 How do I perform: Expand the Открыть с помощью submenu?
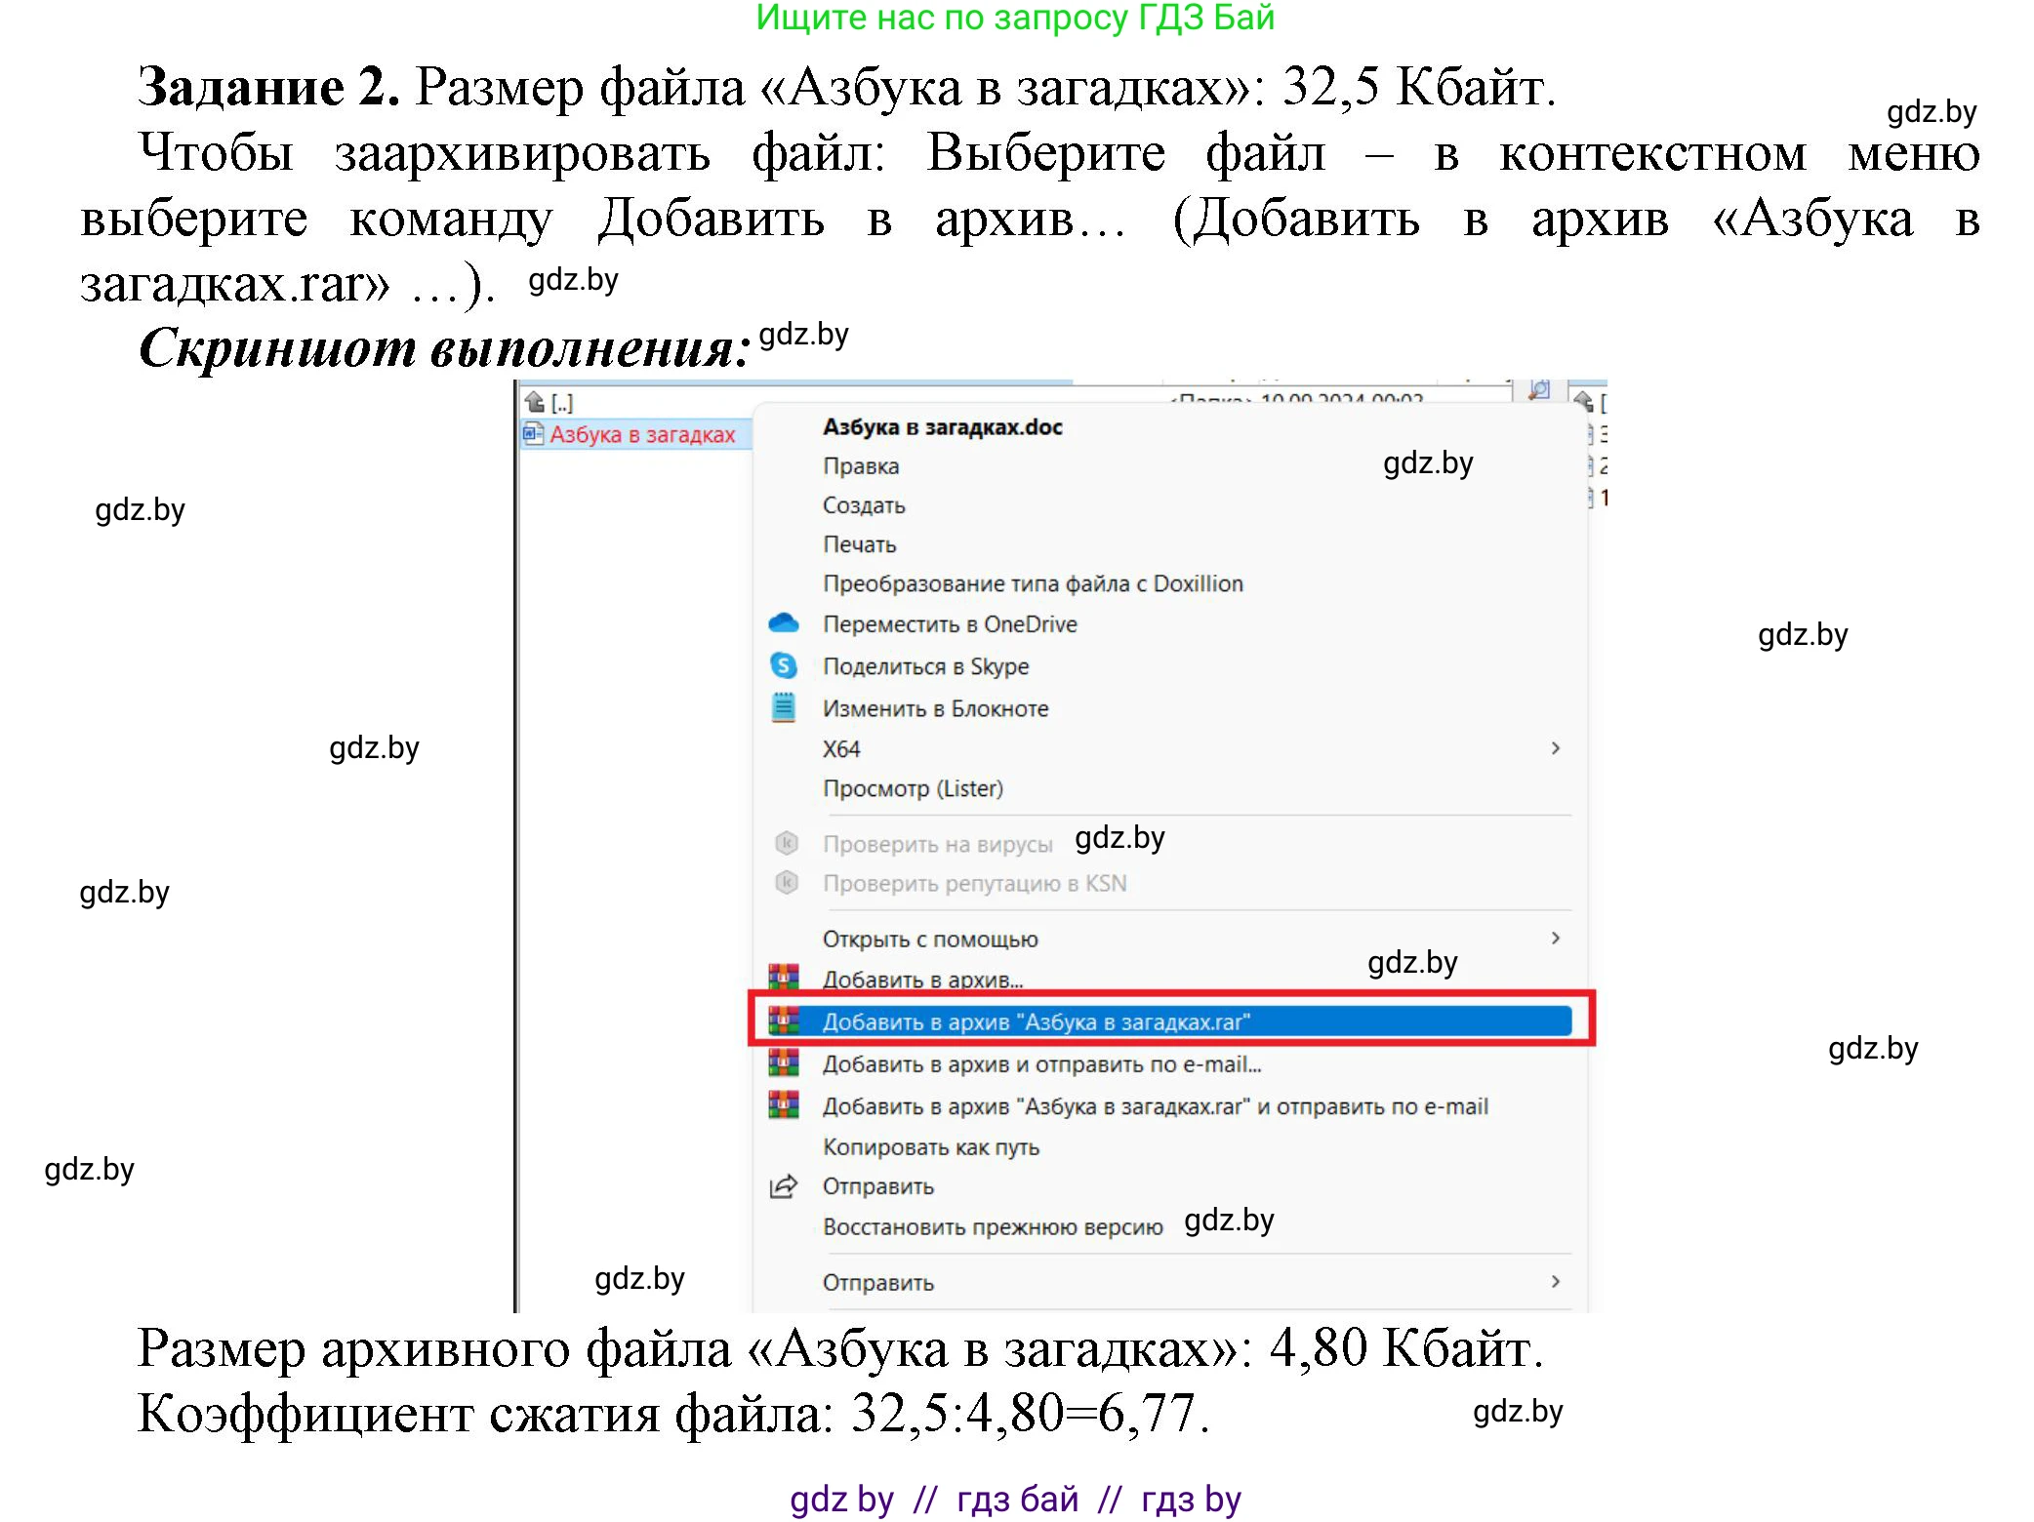(1555, 938)
